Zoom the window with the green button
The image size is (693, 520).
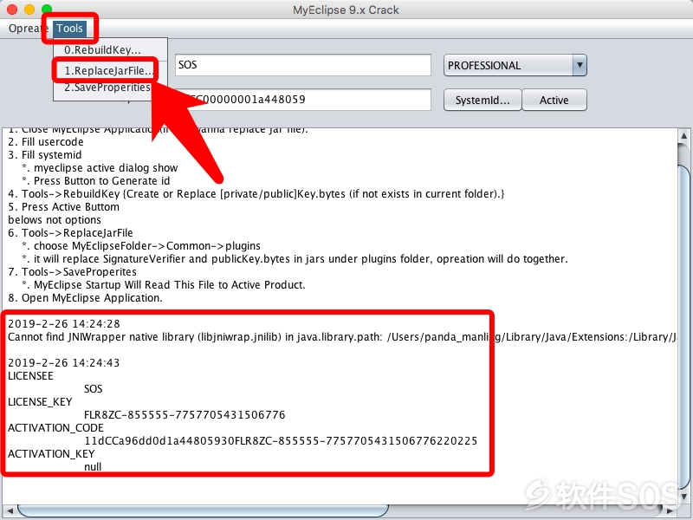[47, 10]
